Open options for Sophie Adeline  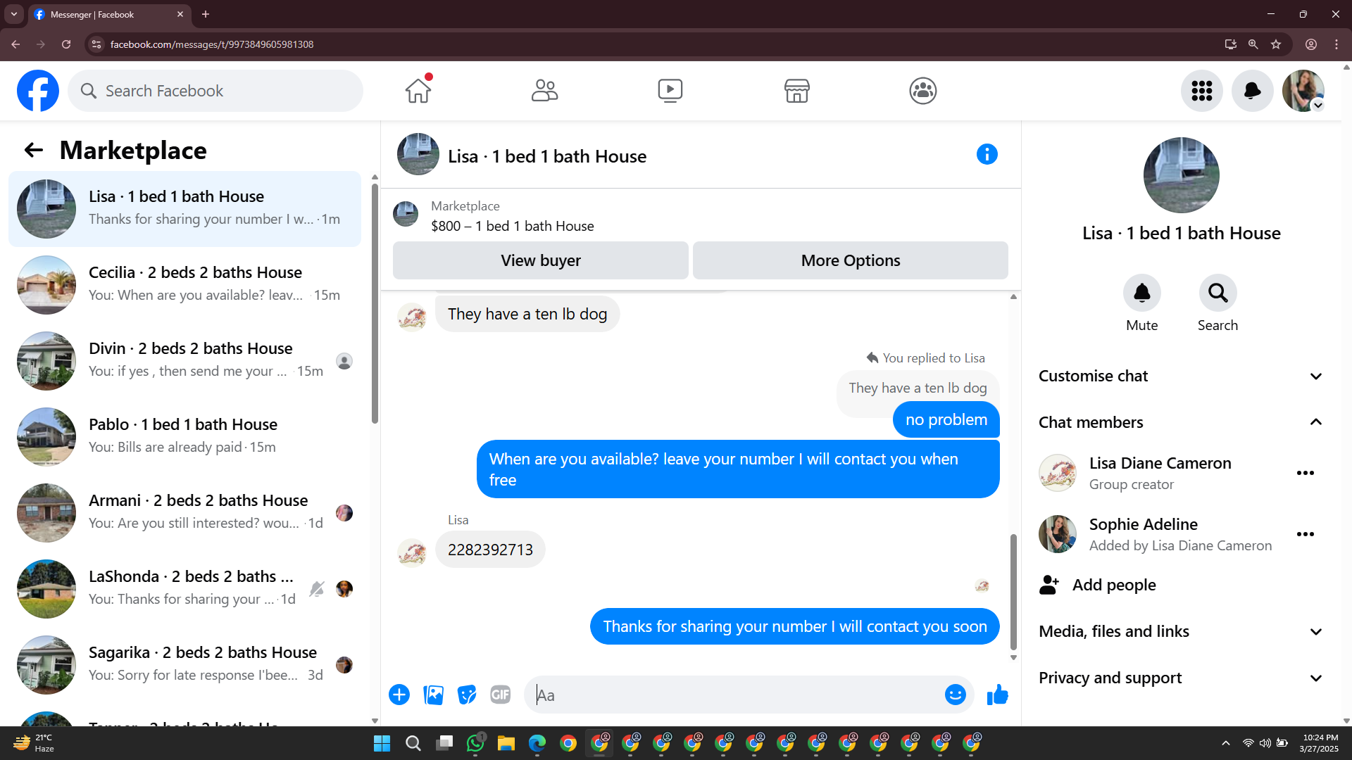click(x=1305, y=534)
